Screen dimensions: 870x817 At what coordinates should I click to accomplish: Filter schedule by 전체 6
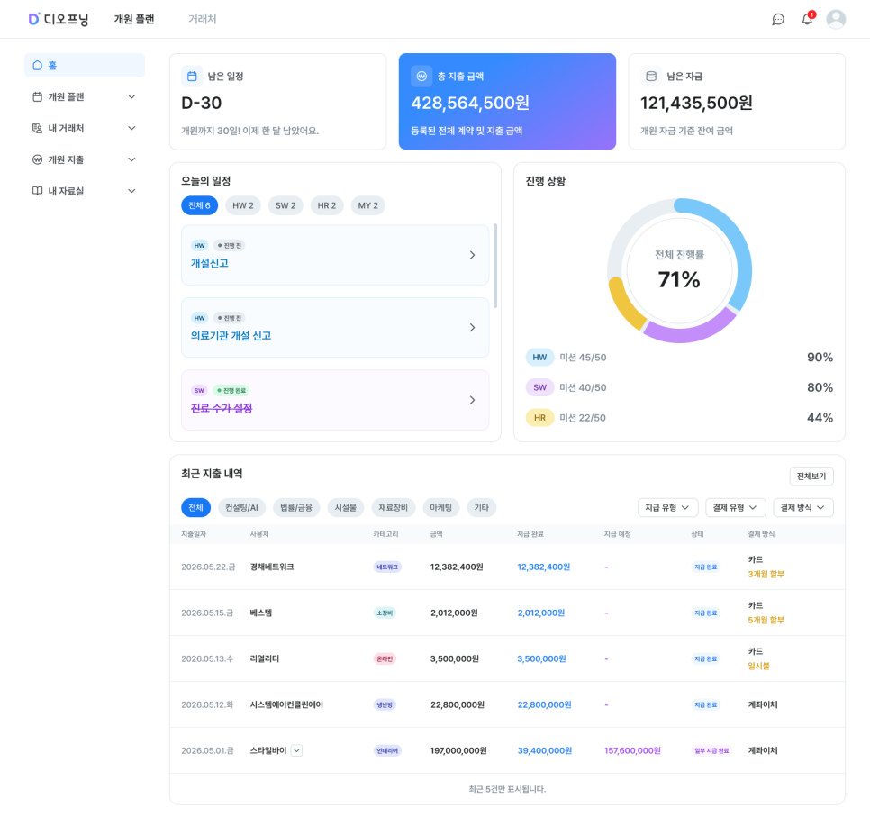click(x=199, y=205)
